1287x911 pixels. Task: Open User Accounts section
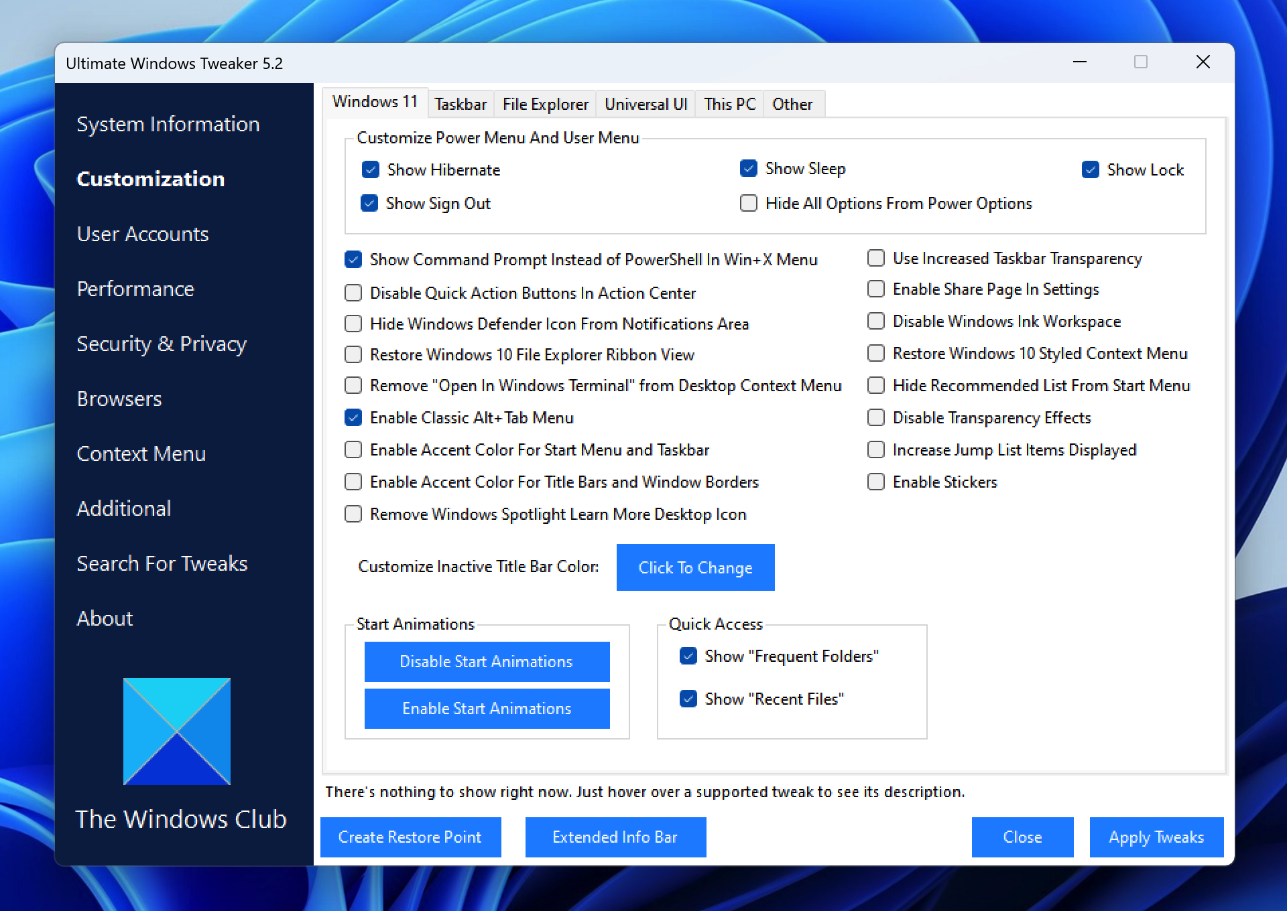143,234
